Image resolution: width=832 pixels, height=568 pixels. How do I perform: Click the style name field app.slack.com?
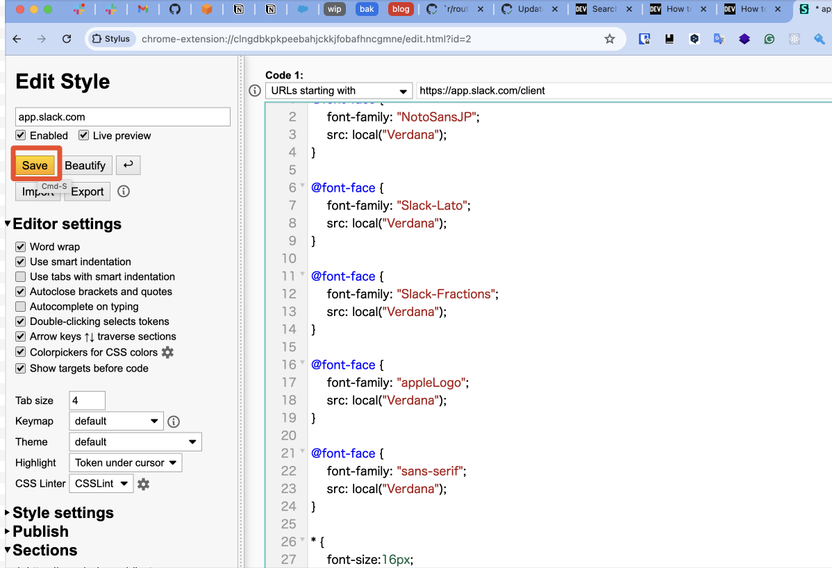coord(122,117)
